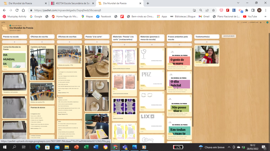Screen dimensions: 270x151
Task: Open section menu for Frases andantes
Action: (191, 36)
